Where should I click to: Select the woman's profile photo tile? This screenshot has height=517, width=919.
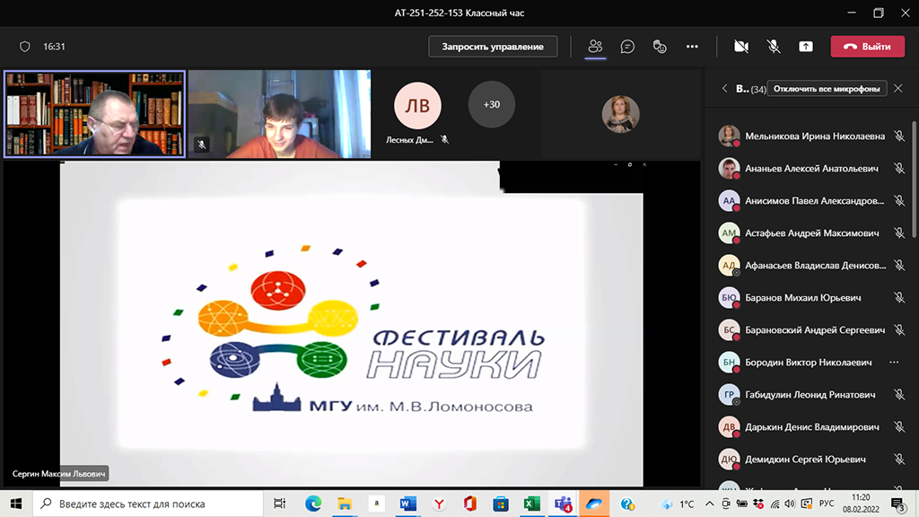[x=621, y=114]
